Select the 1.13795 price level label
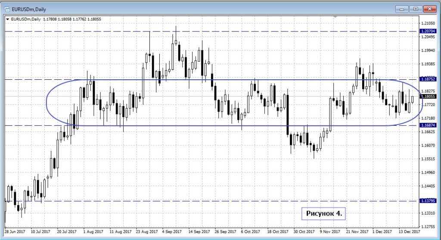 [x=428, y=201]
